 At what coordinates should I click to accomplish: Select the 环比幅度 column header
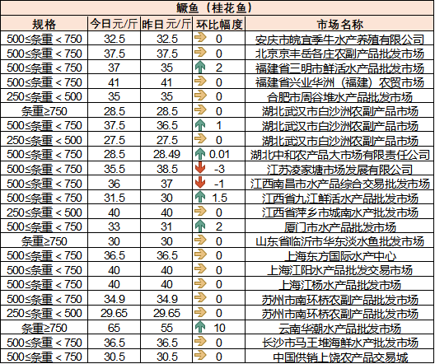coord(219,24)
